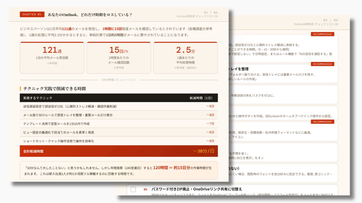Click the RECOMMENDED badge above 誤送信ゼロ化 card
Screen dimensions: 362x203
pyautogui.click(x=322, y=34)
